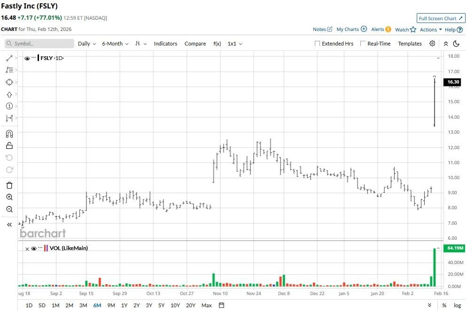This screenshot has height=311, width=467.
Task: Open the 1x1 grid layout dropdown
Action: click(x=235, y=44)
